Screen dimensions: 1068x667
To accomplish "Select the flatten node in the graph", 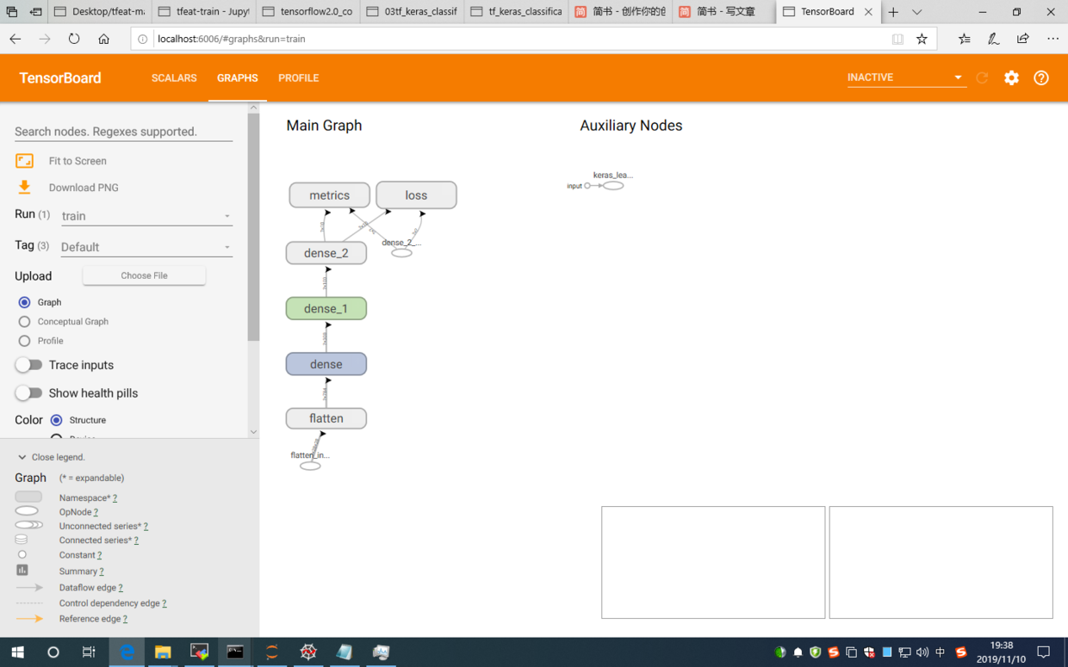I will coord(326,418).
